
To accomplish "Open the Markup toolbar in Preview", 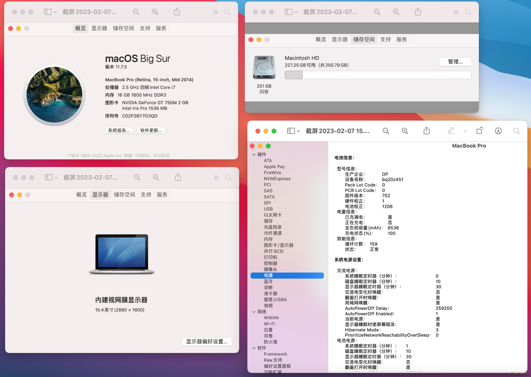I will pyautogui.click(x=499, y=131).
